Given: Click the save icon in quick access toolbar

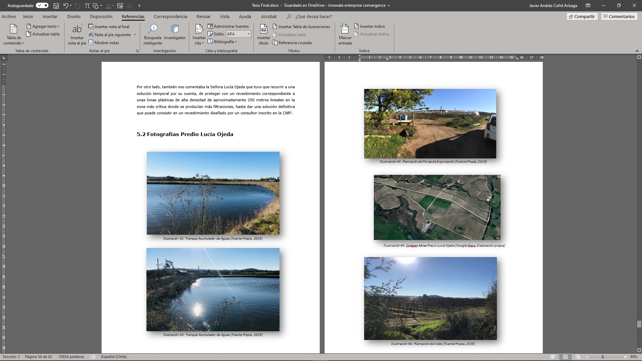Looking at the screenshot, I should 56,6.
